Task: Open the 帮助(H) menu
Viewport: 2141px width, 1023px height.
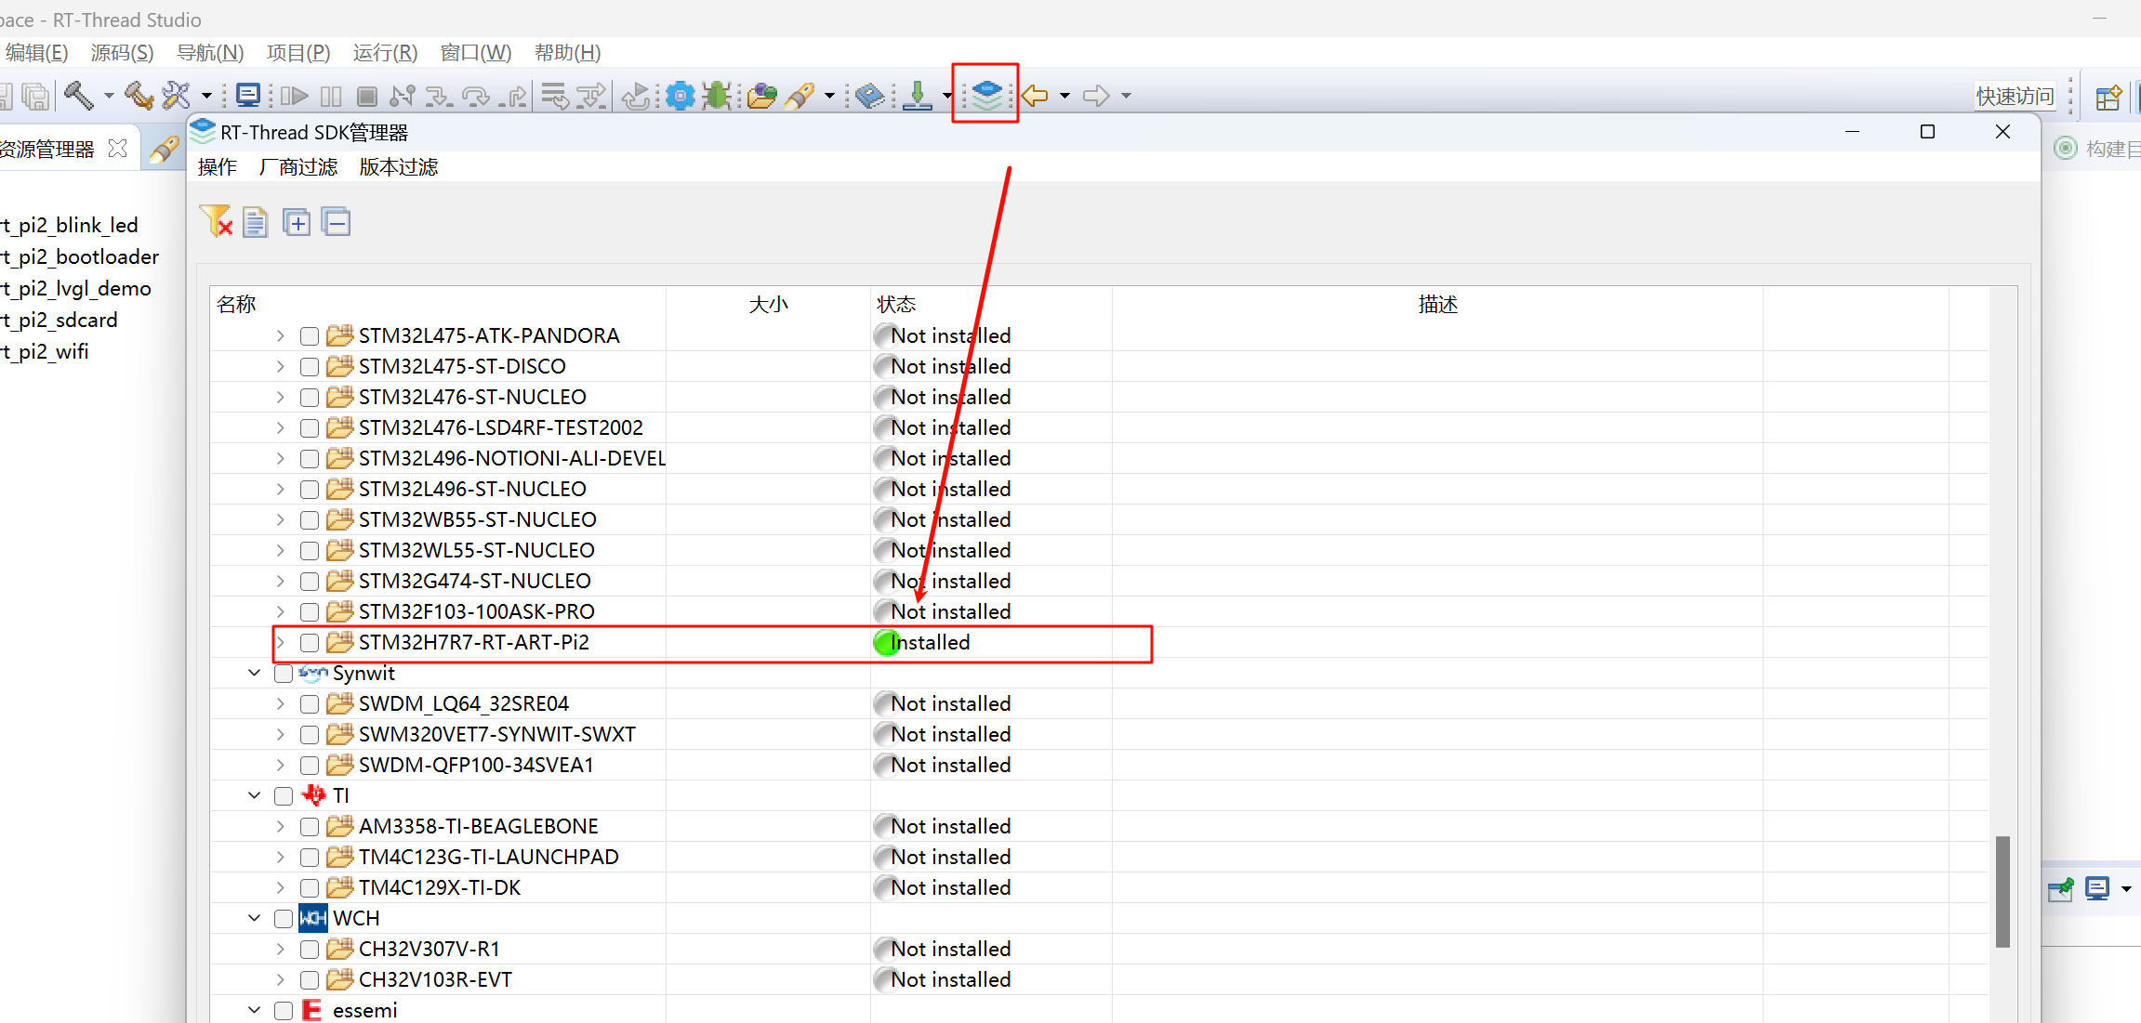Action: pyautogui.click(x=567, y=53)
